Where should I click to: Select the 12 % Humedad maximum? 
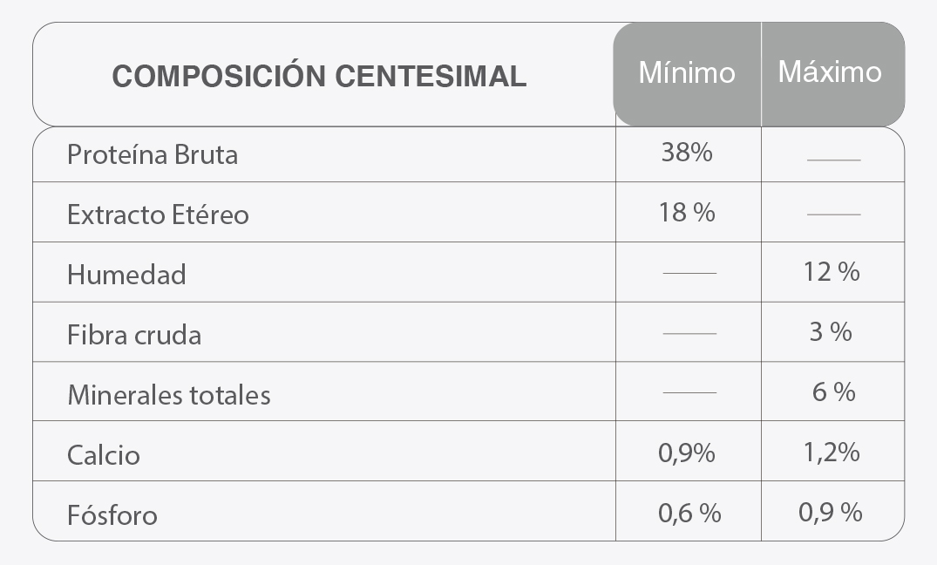[x=832, y=272]
